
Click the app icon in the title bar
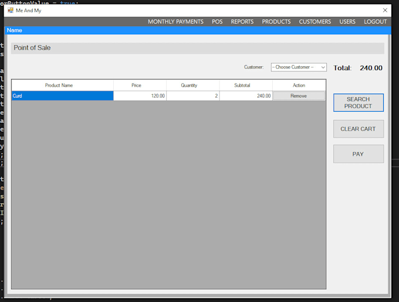[x=11, y=11]
